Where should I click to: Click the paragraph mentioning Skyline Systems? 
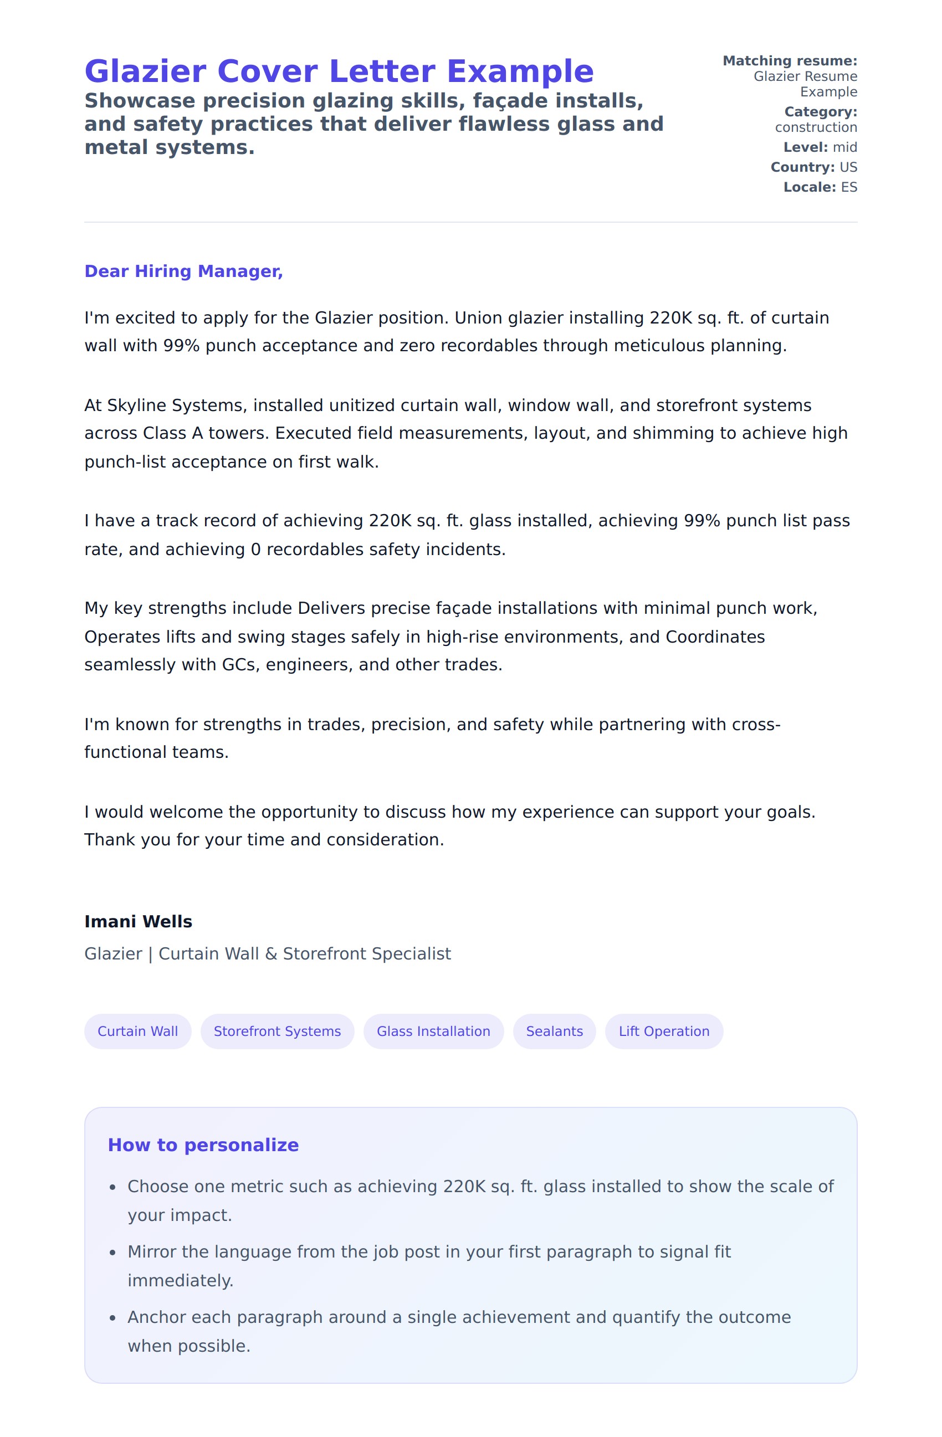click(x=465, y=433)
